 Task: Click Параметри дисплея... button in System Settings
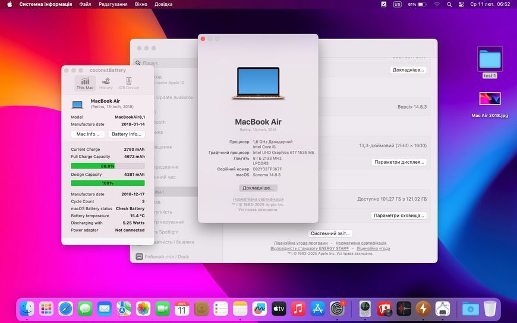tap(399, 162)
